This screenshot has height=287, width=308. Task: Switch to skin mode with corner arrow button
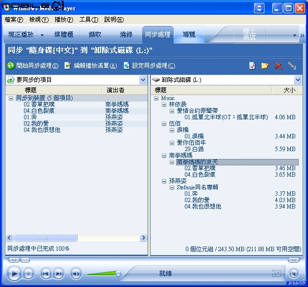tap(294, 273)
